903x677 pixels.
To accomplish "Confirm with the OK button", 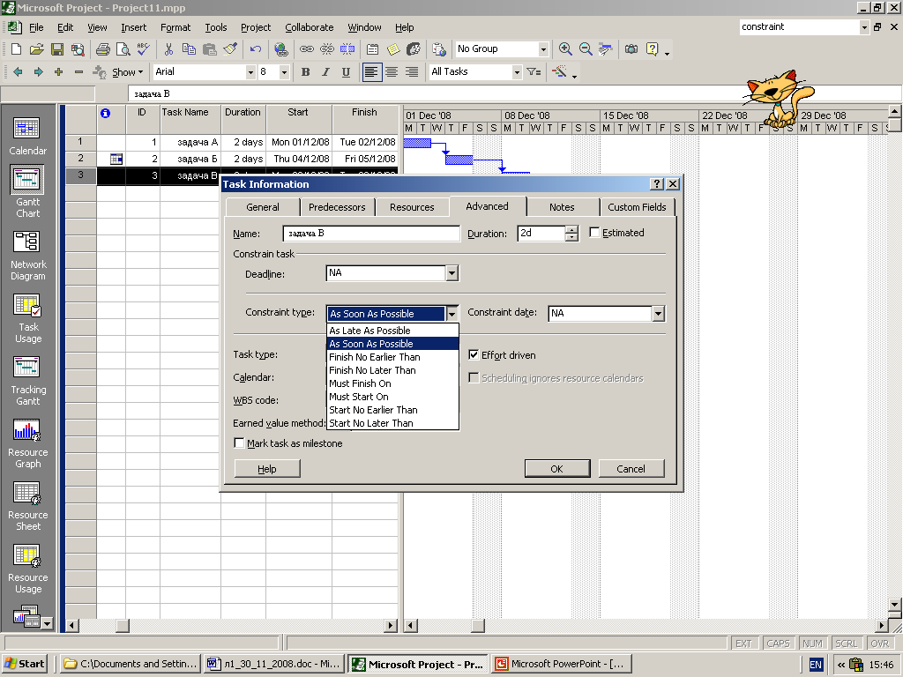I will pyautogui.click(x=557, y=469).
